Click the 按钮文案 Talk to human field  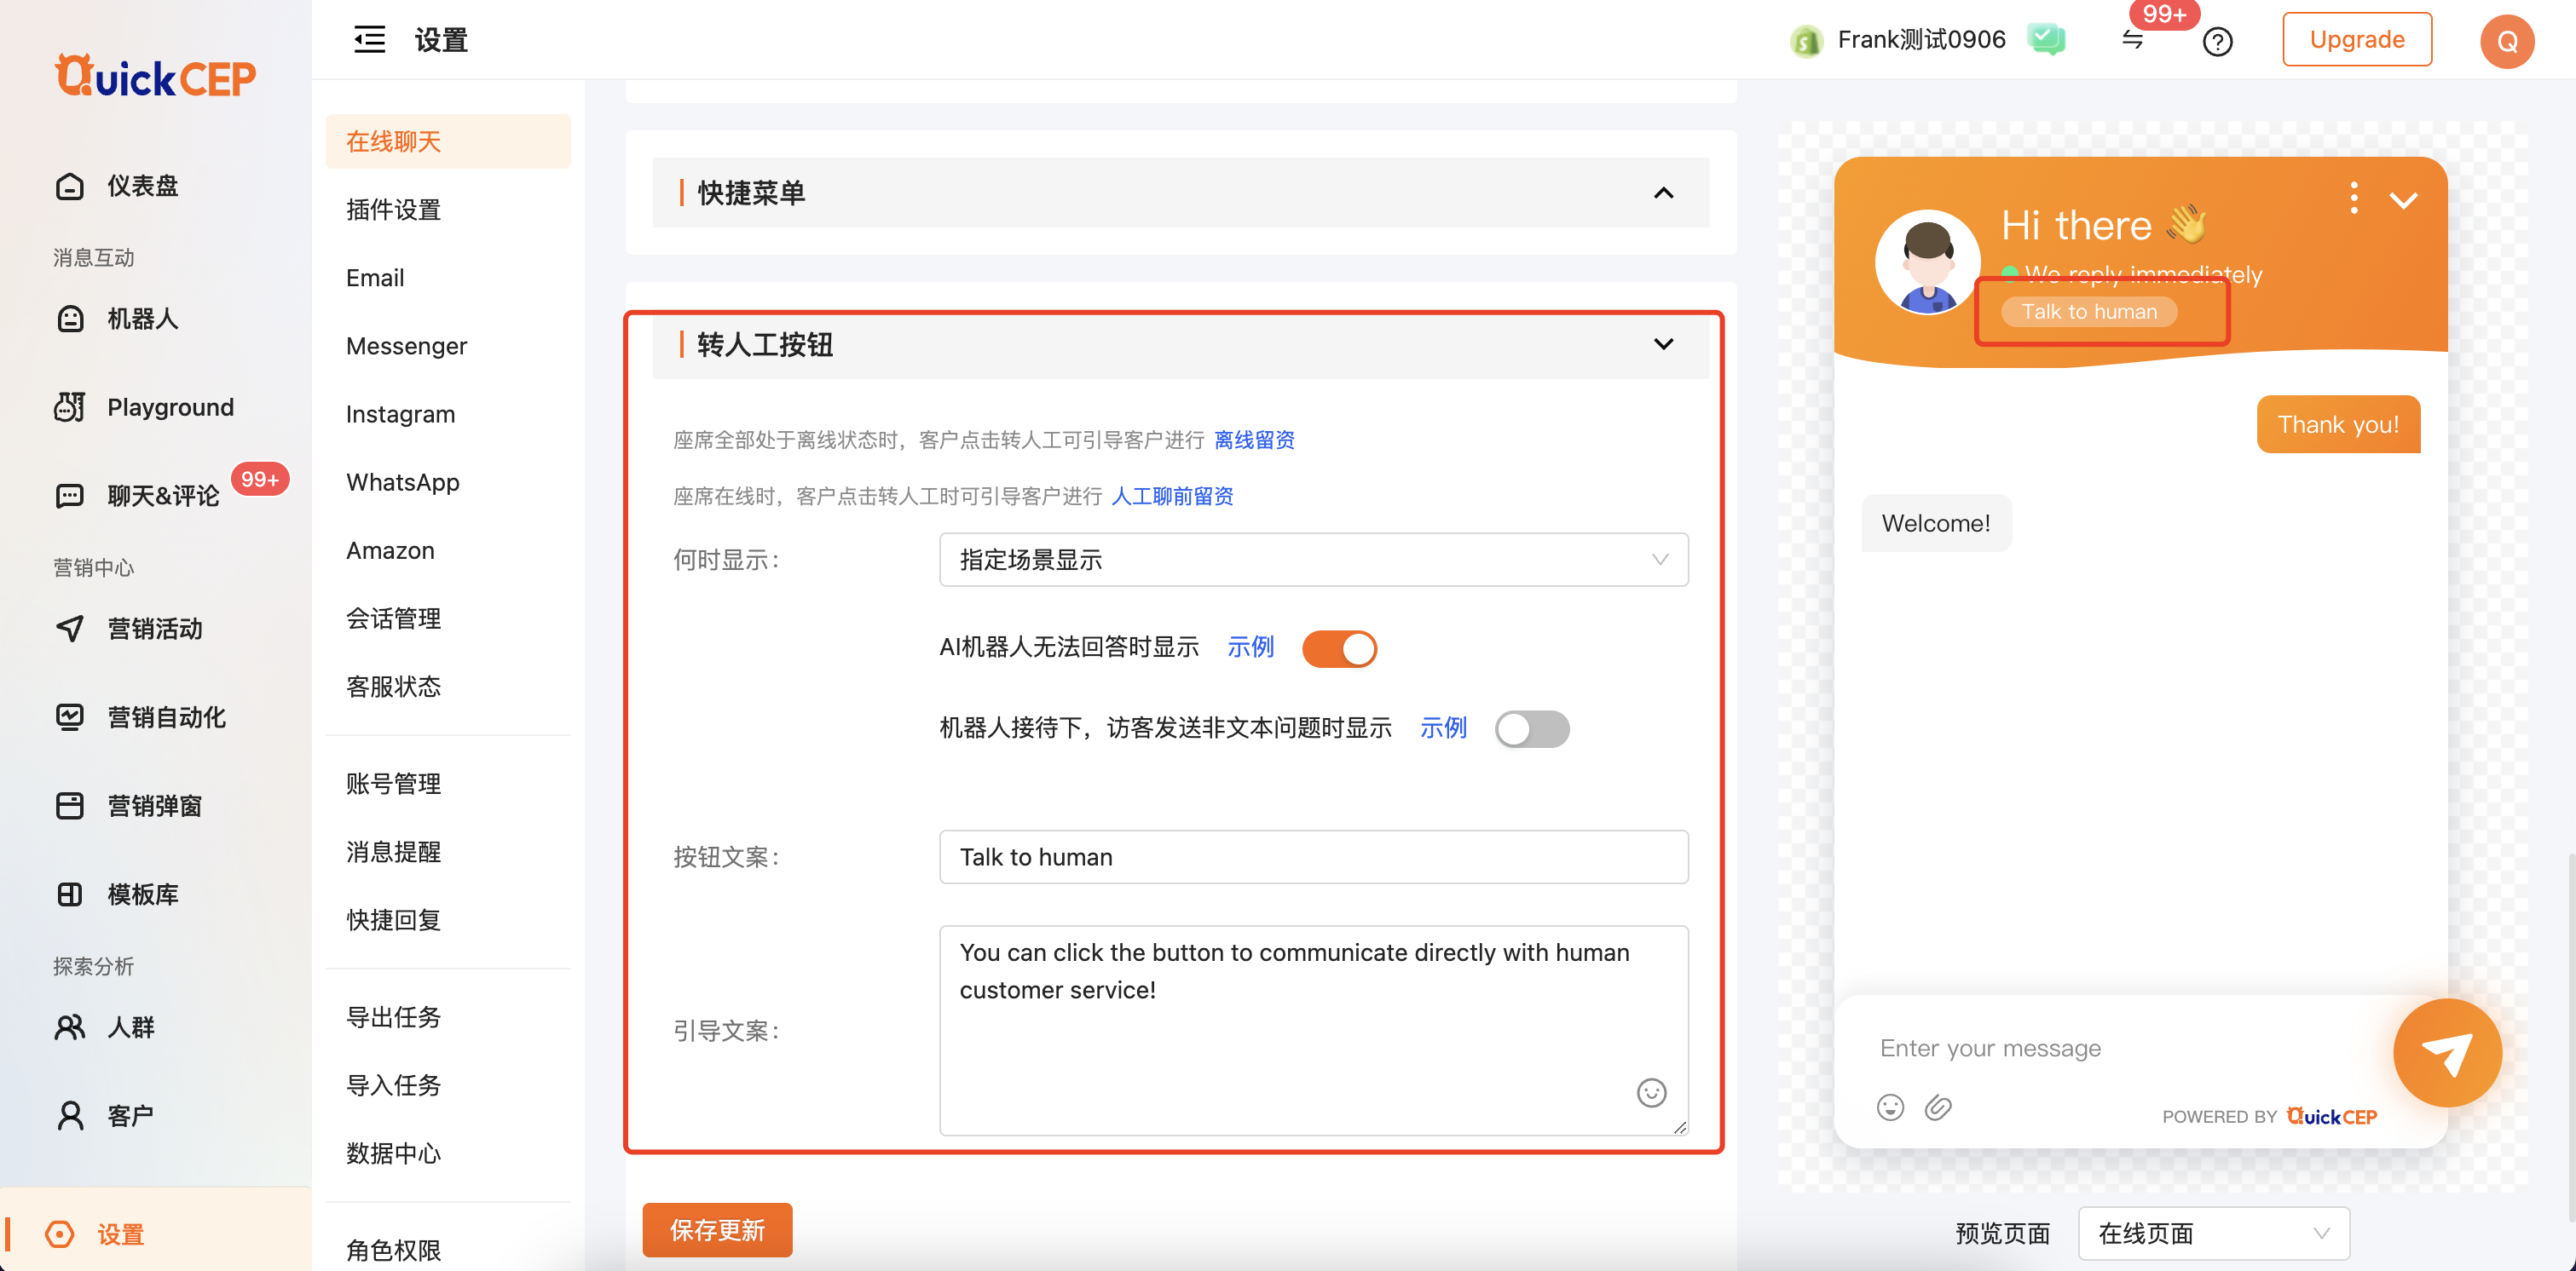coord(1313,856)
